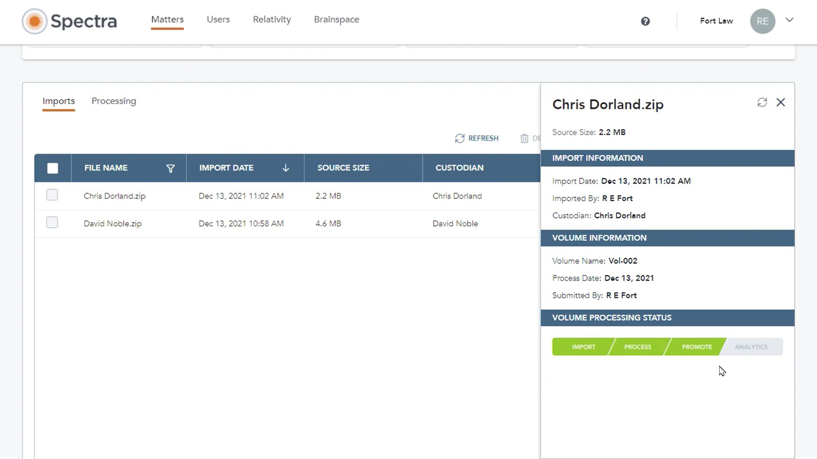The width and height of the screenshot is (817, 459).
Task: Click the filter icon in File Name column
Action: click(170, 169)
